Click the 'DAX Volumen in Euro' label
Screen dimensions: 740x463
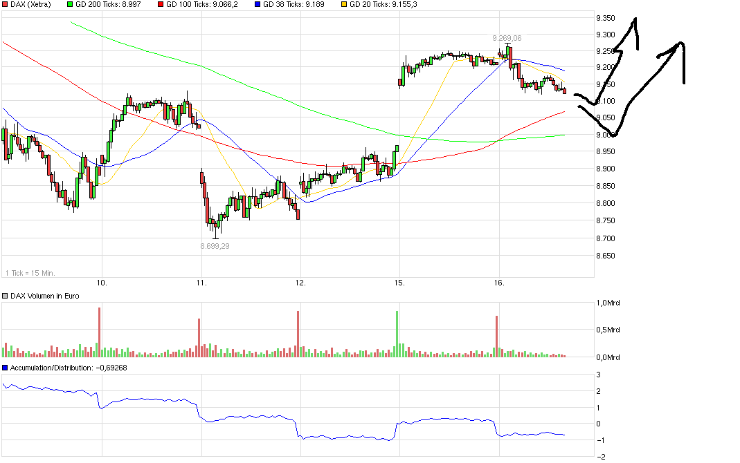45,296
